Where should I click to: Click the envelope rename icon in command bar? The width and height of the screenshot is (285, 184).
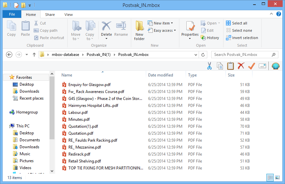(x=262, y=66)
